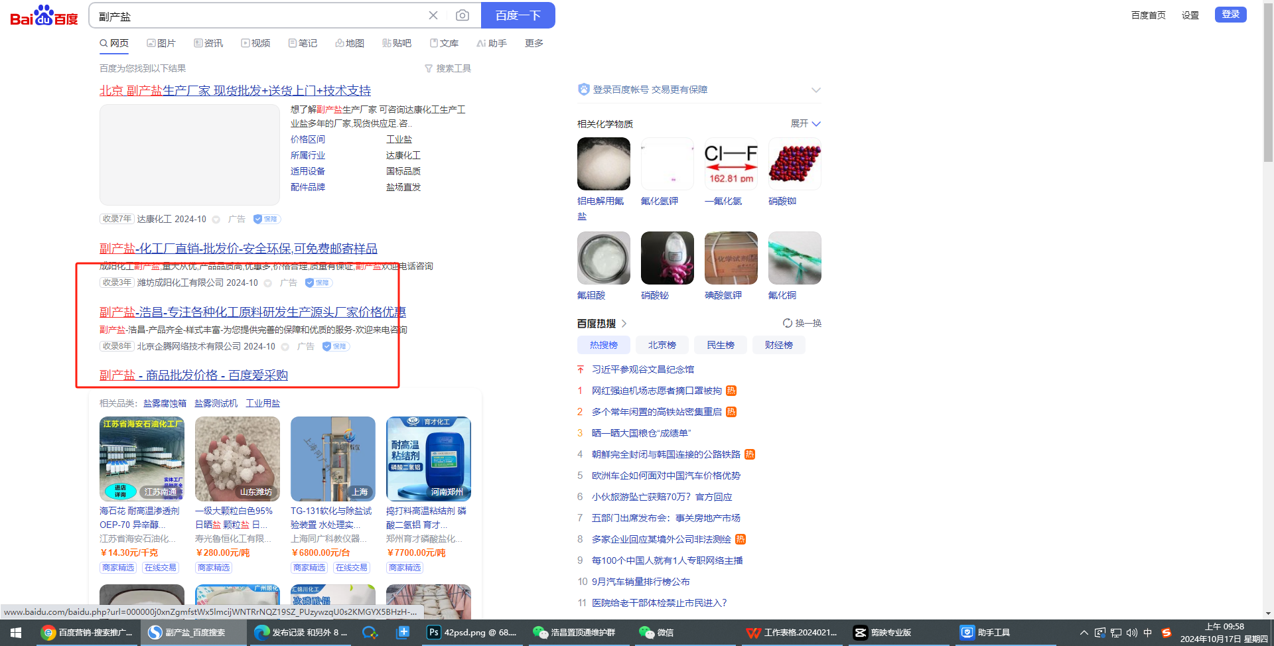
Task: Expand the 更多 menu
Action: [534, 43]
